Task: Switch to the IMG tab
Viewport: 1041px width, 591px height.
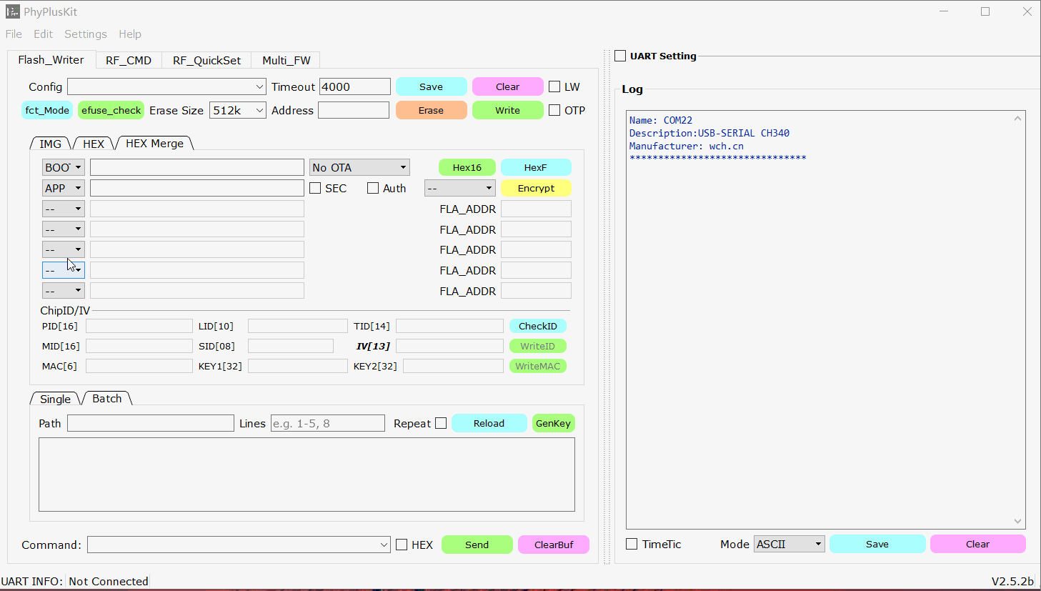Action: (x=50, y=144)
